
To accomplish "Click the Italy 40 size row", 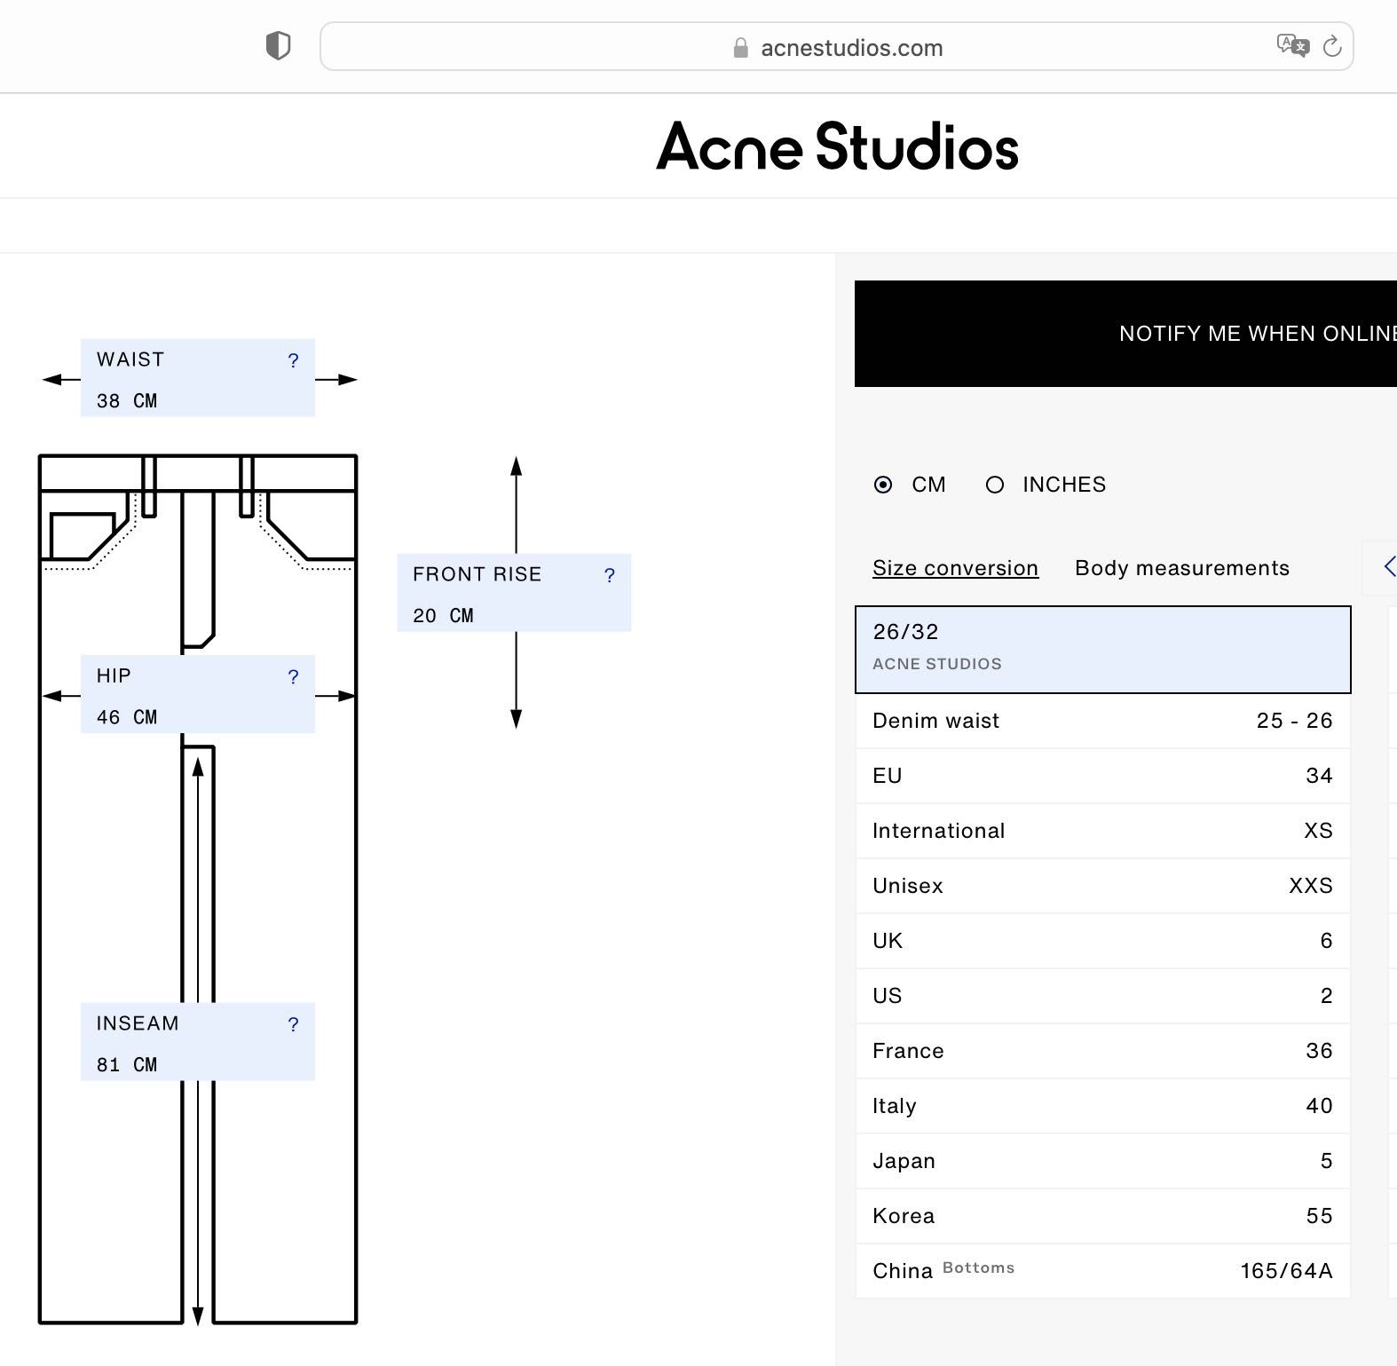I will click(x=1102, y=1106).
